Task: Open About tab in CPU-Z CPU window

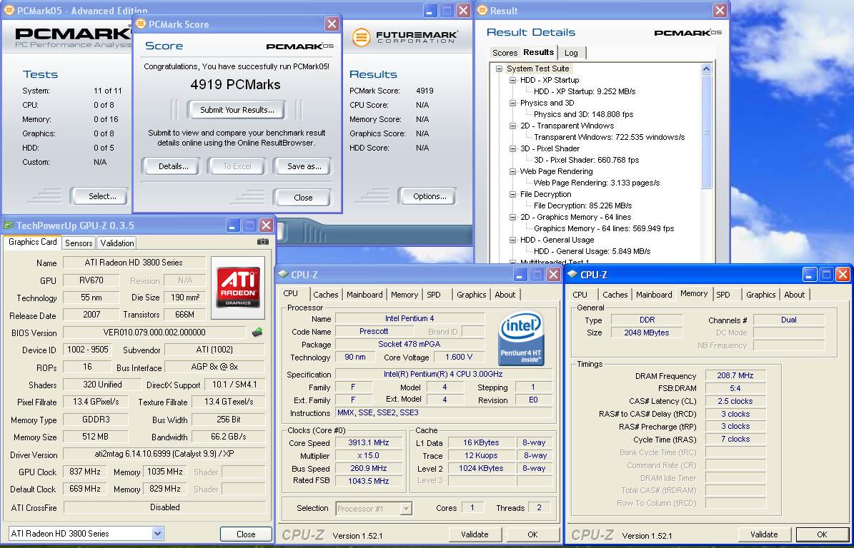Action: pos(505,295)
